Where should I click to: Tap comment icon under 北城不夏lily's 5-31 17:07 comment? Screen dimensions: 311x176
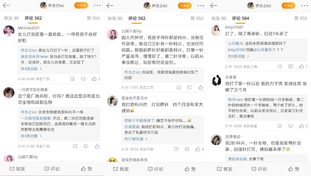pyautogui.click(x=190, y=87)
